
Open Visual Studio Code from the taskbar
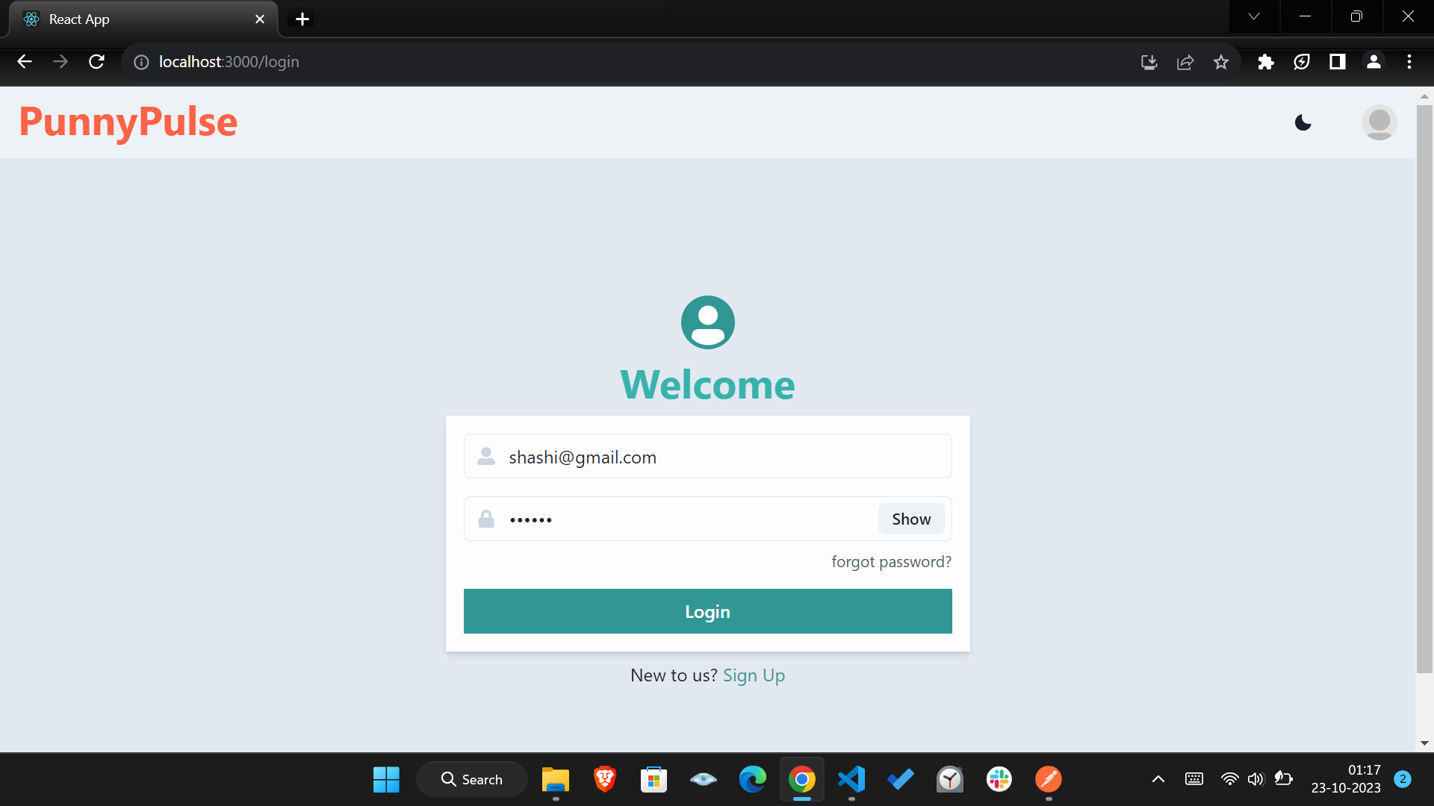click(x=851, y=779)
